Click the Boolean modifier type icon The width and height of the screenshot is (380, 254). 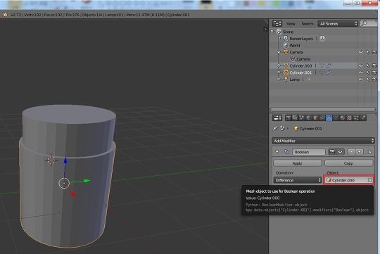[286, 152]
